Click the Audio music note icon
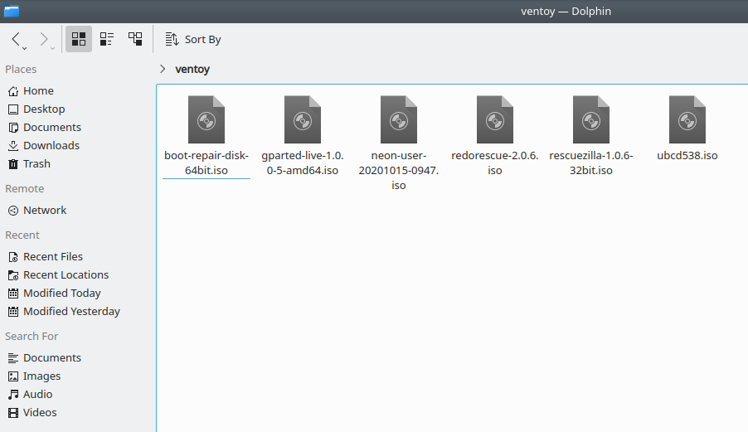 point(13,395)
